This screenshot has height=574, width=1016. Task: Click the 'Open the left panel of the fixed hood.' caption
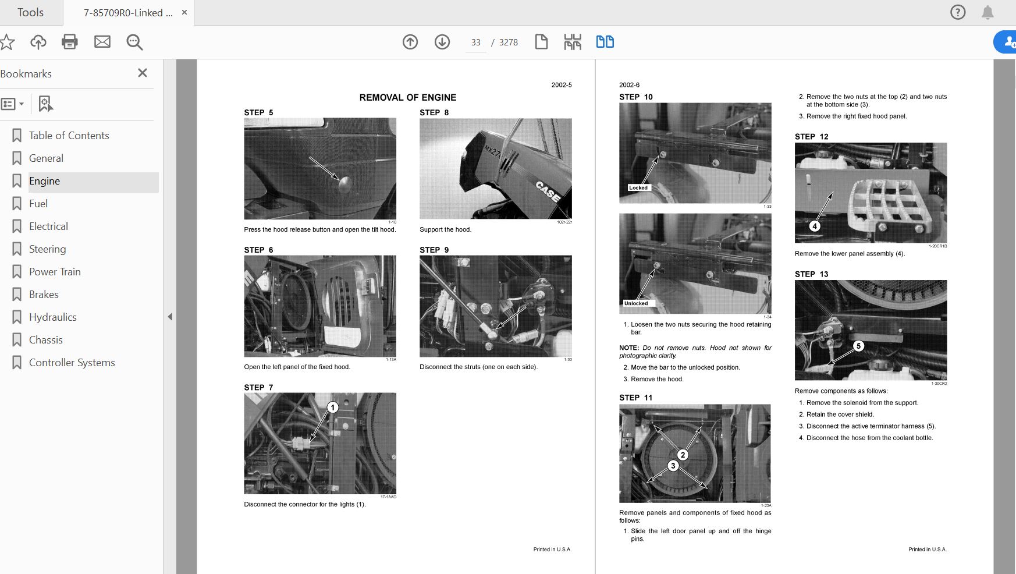297,367
